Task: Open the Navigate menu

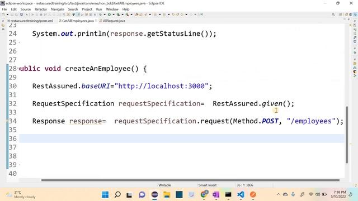Action: pos(58,9)
